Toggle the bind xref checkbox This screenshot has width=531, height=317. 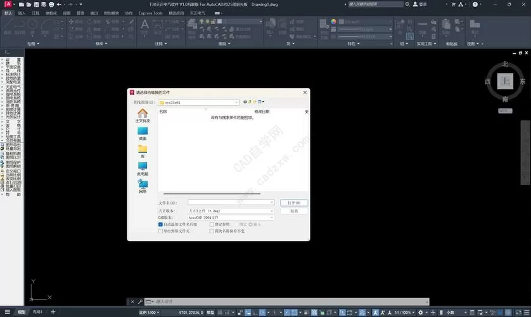pyautogui.click(x=212, y=224)
